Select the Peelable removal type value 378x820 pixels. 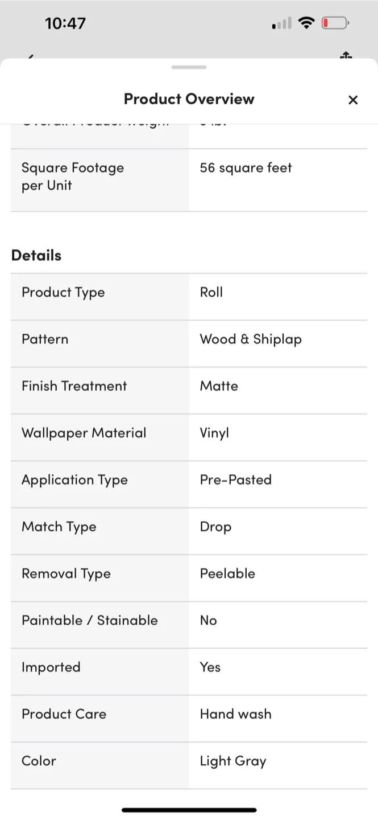(227, 574)
